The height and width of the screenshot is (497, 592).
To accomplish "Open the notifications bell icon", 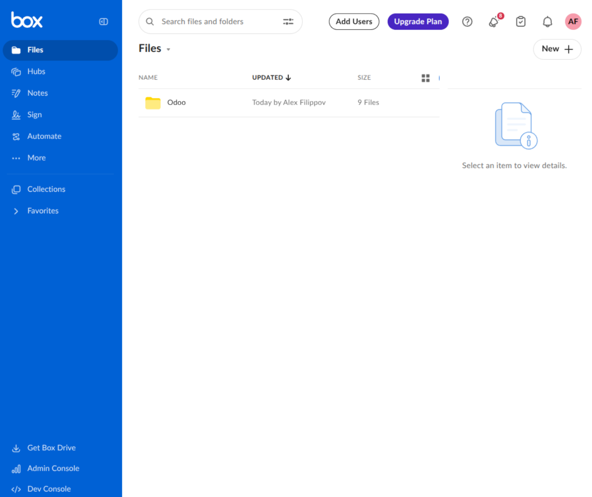I will 547,22.
